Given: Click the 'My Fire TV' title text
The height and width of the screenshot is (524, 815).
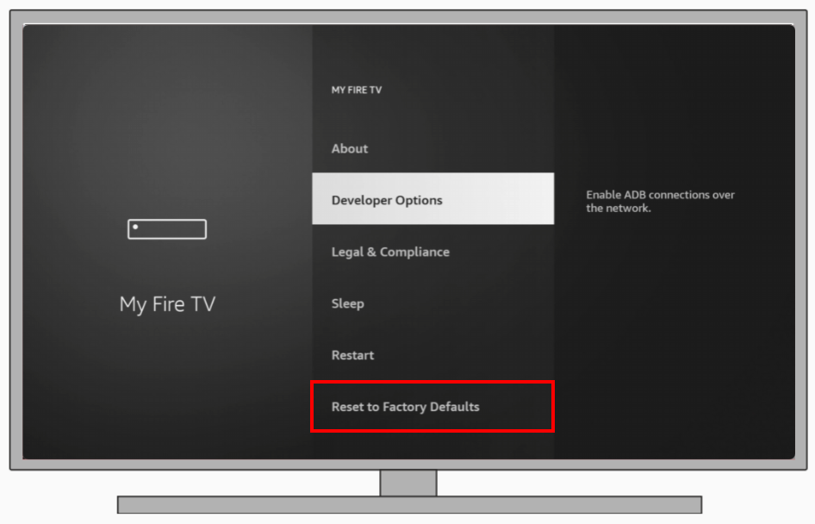Looking at the screenshot, I should (167, 304).
